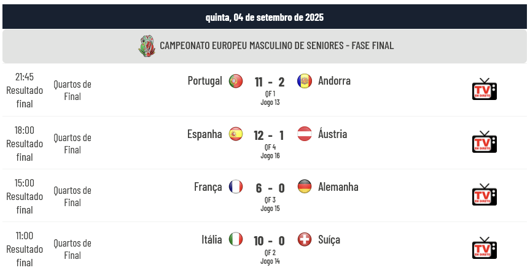The image size is (530, 273).
Task: Open the Portugal 11 - 2 match score
Action: click(270, 82)
